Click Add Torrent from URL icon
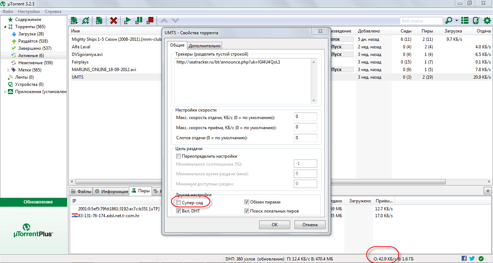This screenshot has height=263, width=493. pos(86,21)
